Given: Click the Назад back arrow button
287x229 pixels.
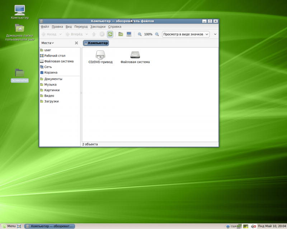Looking at the screenshot, I should tap(49, 34).
